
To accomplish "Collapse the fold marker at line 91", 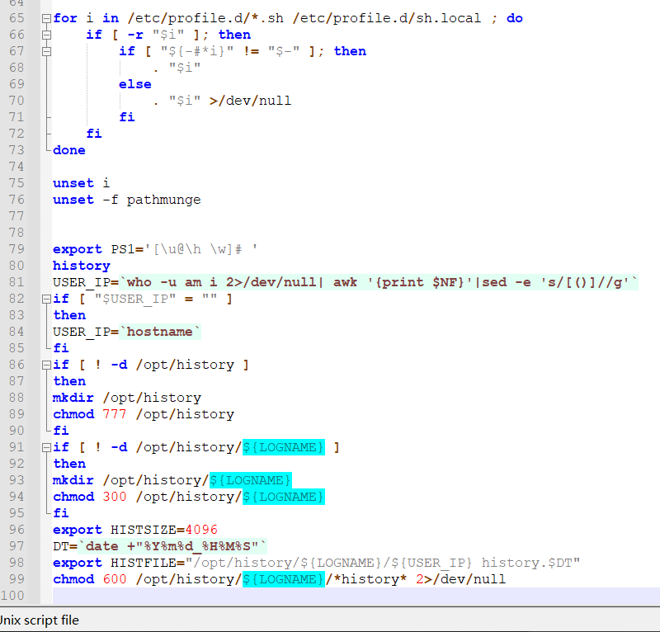I will 46,447.
